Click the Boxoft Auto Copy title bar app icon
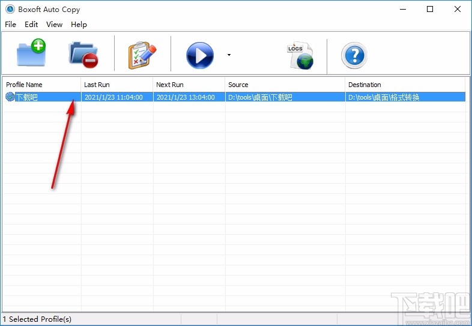The width and height of the screenshot is (472, 326). [10, 9]
